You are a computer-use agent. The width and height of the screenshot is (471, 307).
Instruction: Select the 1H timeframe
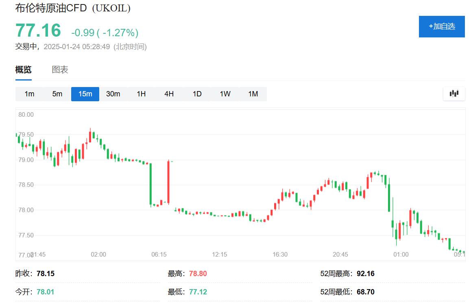pos(141,94)
